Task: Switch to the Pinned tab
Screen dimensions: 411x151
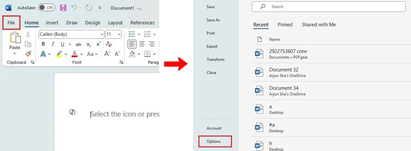Action: tap(285, 25)
